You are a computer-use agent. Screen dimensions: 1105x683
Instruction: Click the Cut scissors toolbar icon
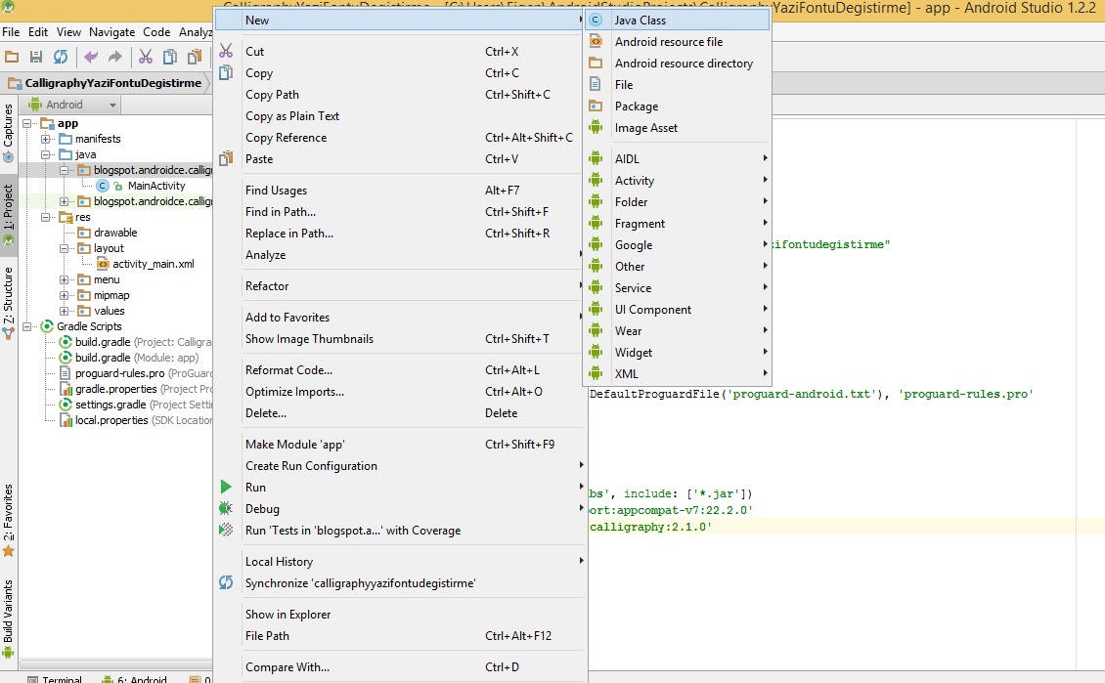(145, 57)
